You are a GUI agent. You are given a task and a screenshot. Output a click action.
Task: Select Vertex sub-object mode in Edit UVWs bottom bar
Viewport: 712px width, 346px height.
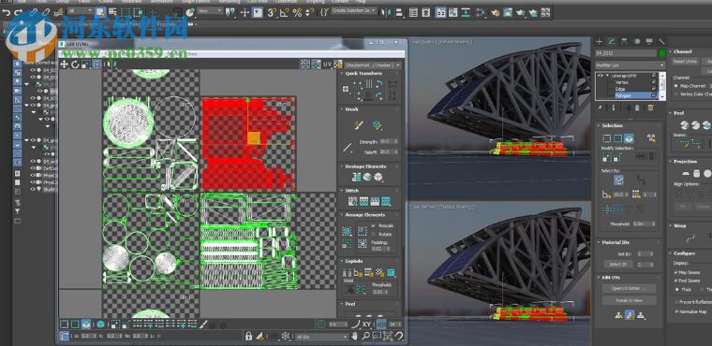[64, 324]
